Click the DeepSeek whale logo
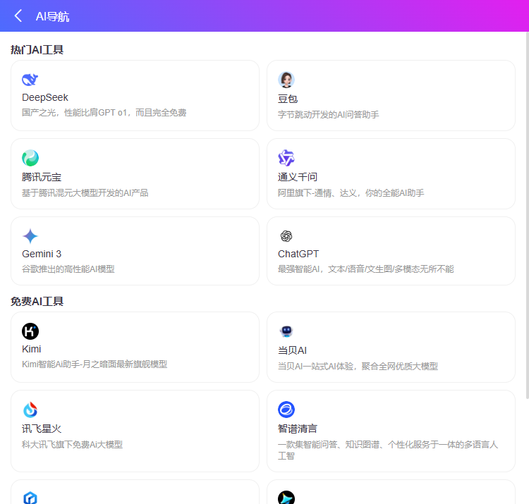This screenshot has width=529, height=504. point(30,80)
